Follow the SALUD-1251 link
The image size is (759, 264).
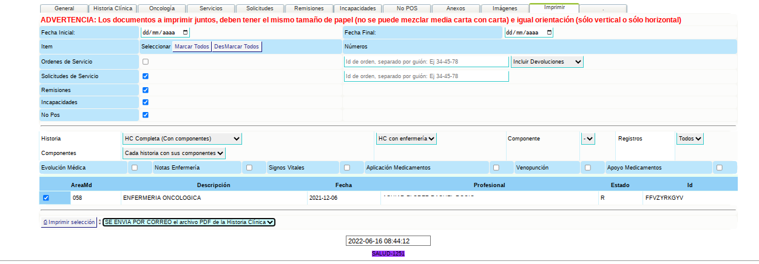[388, 254]
